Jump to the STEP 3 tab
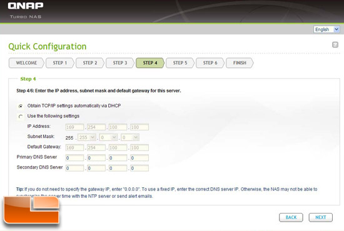This screenshot has width=344, height=231. pyautogui.click(x=120, y=63)
